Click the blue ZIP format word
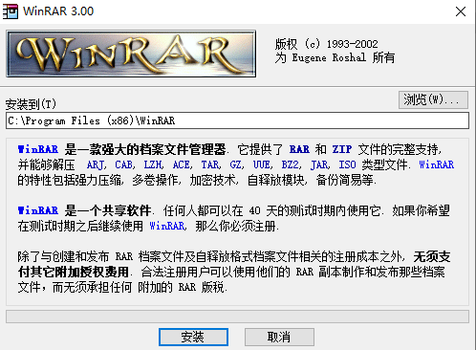Viewport: 476px width, 350px height. click(342, 149)
